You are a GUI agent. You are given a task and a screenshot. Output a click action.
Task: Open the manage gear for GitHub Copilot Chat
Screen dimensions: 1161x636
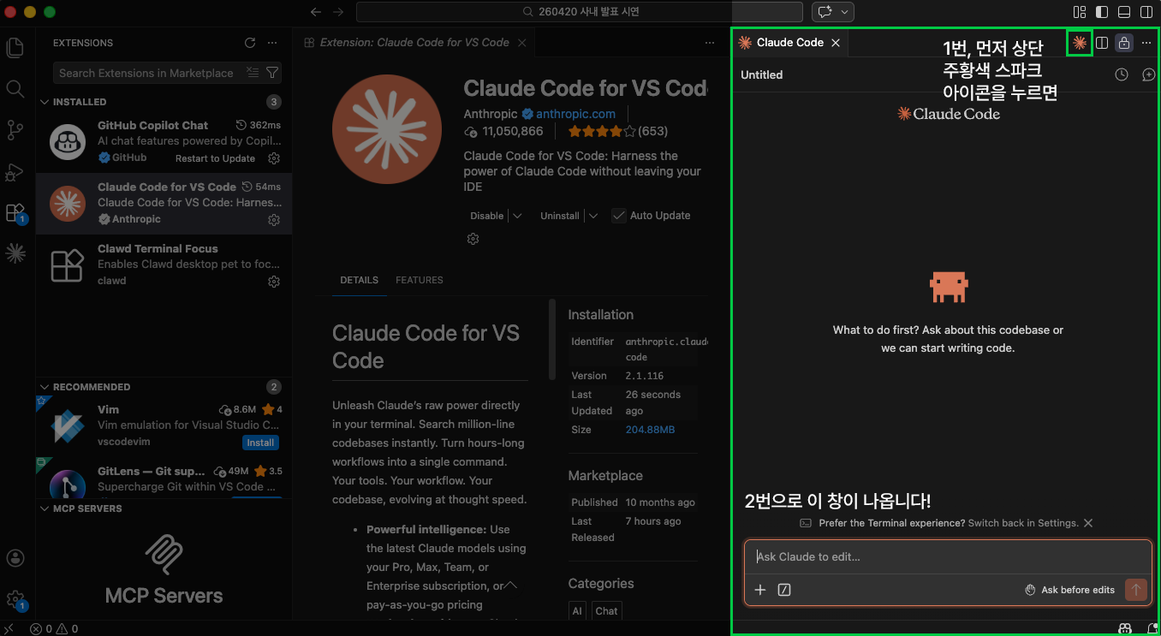pyautogui.click(x=274, y=158)
